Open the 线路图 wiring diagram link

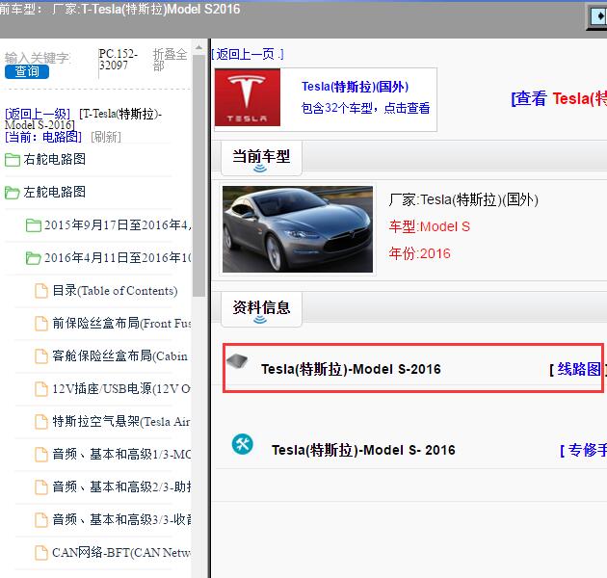pos(578,369)
